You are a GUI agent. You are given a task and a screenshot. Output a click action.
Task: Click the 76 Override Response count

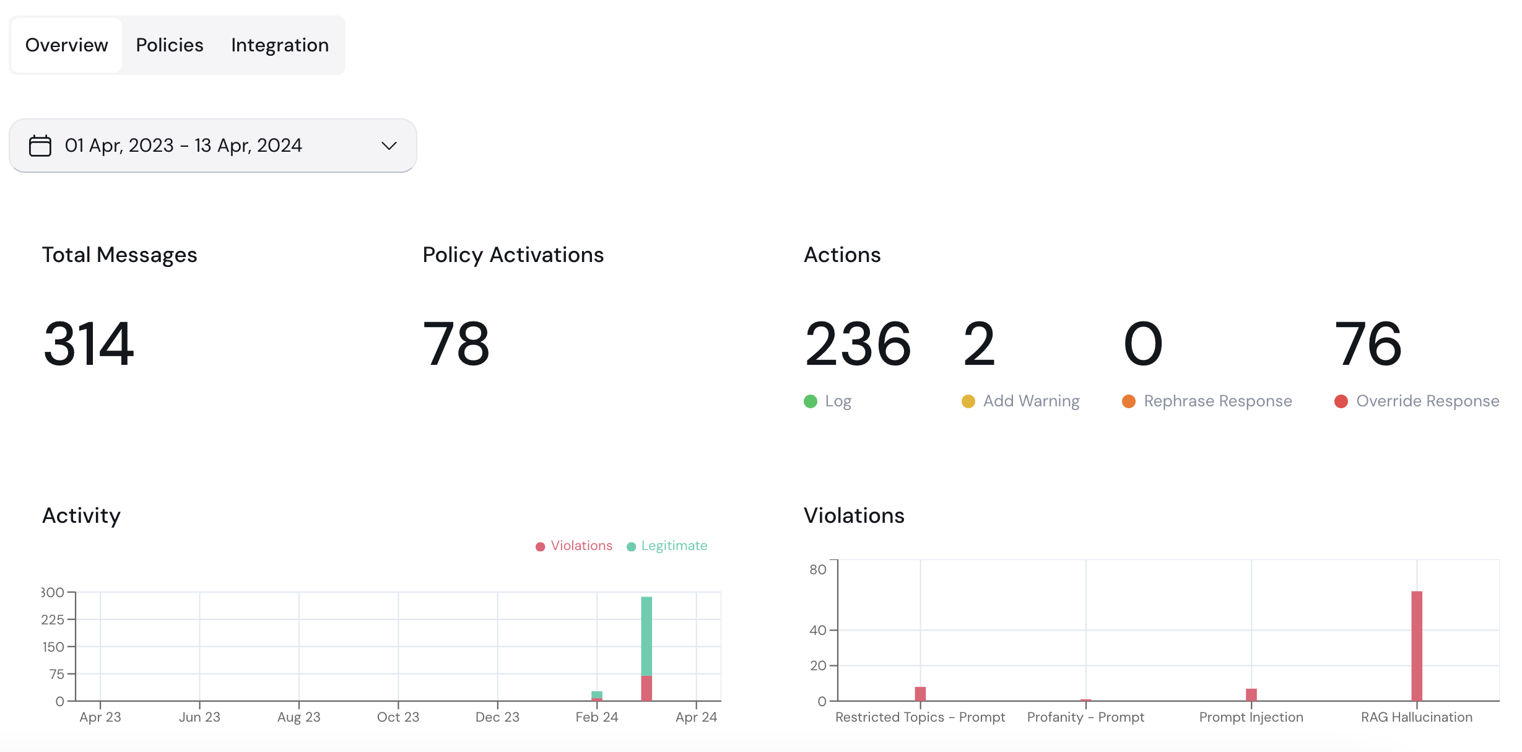[x=1367, y=343]
